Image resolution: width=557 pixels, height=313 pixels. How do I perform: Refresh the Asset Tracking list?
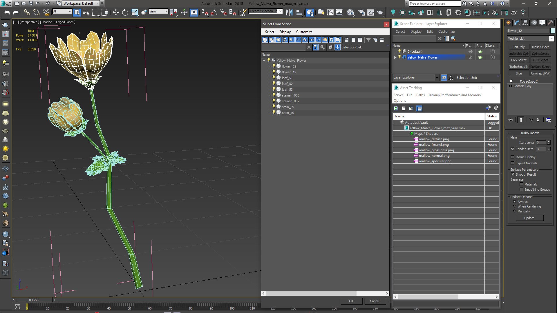pos(396,108)
